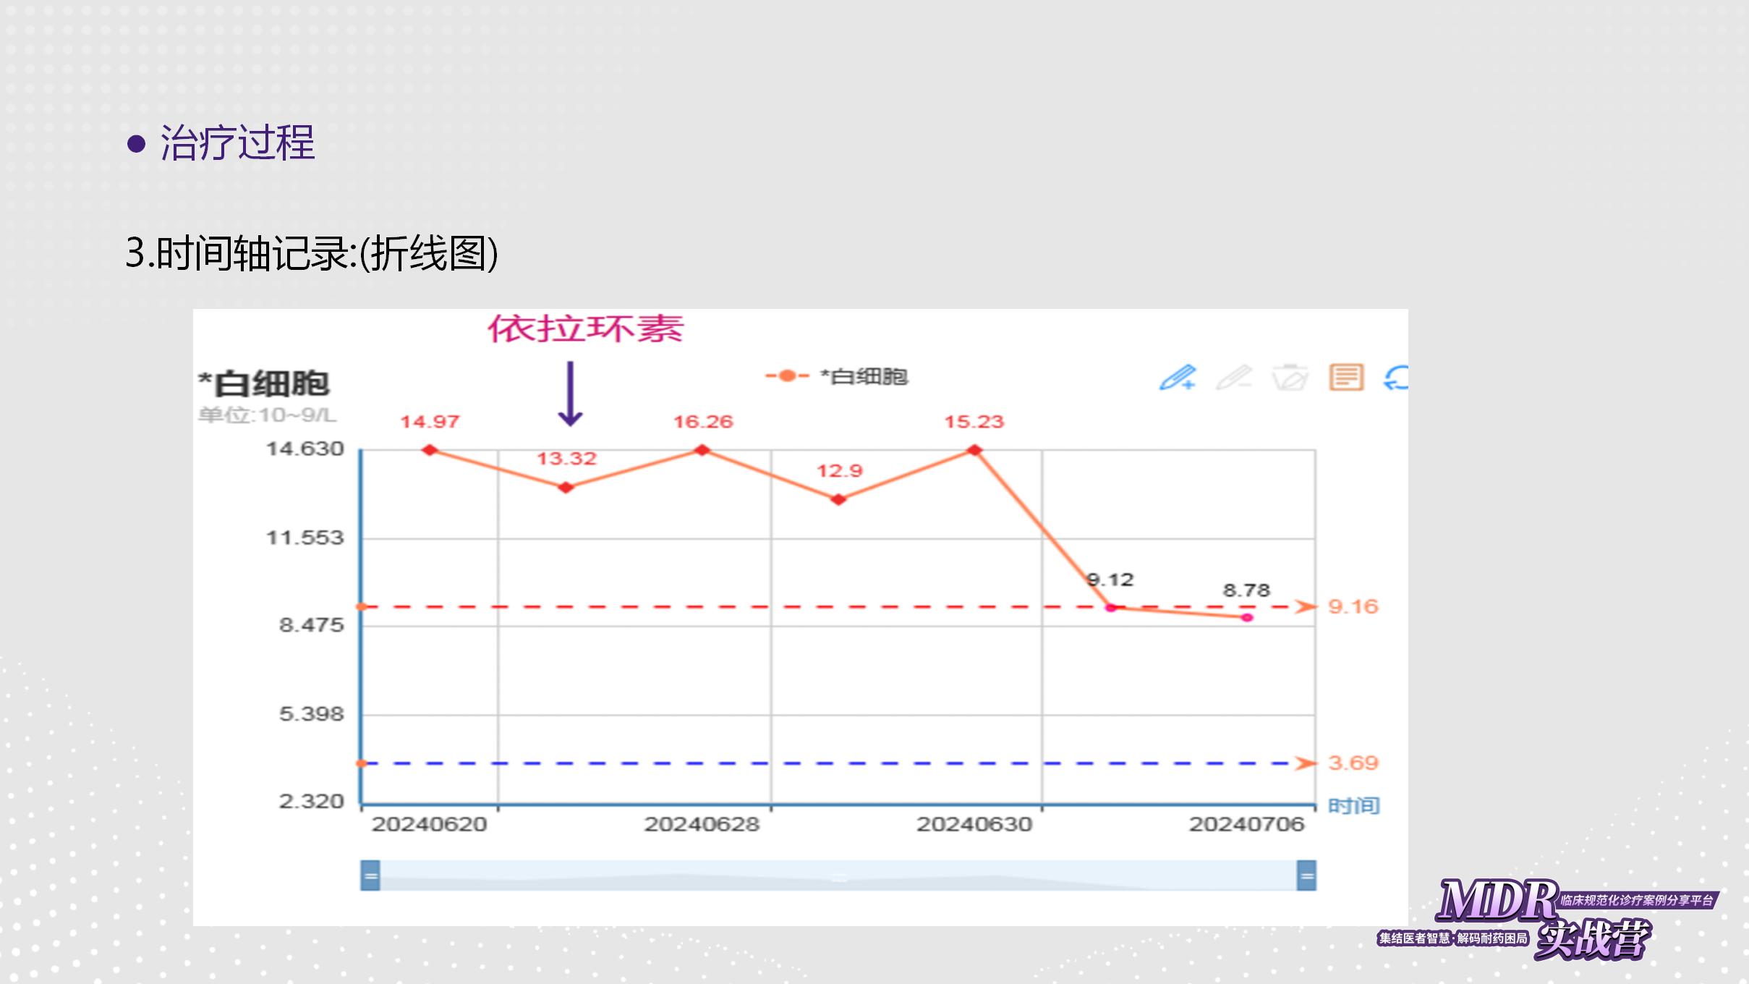Select the 12.9 data point
1749x984 pixels.
click(838, 499)
